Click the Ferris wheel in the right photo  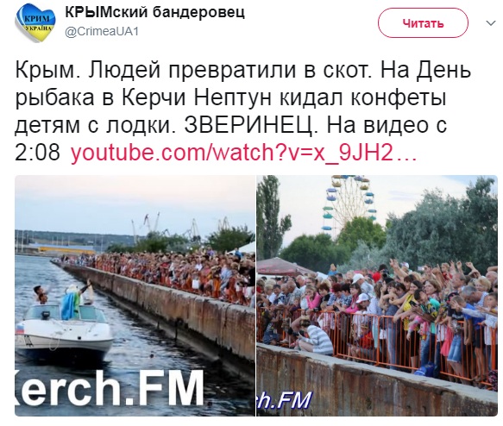tap(349, 201)
